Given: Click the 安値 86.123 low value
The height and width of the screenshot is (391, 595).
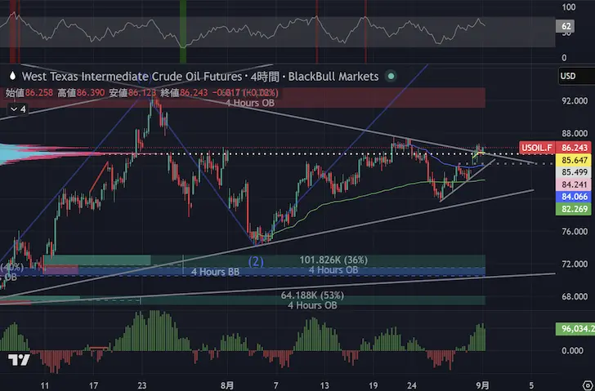Looking at the screenshot, I should [x=132, y=92].
